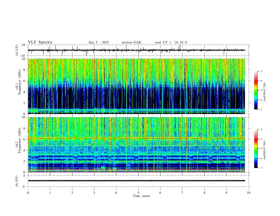Click the "-7" tick on ch.1 colorbar
Viewport: 280px width, 216px height.
click(261, 110)
